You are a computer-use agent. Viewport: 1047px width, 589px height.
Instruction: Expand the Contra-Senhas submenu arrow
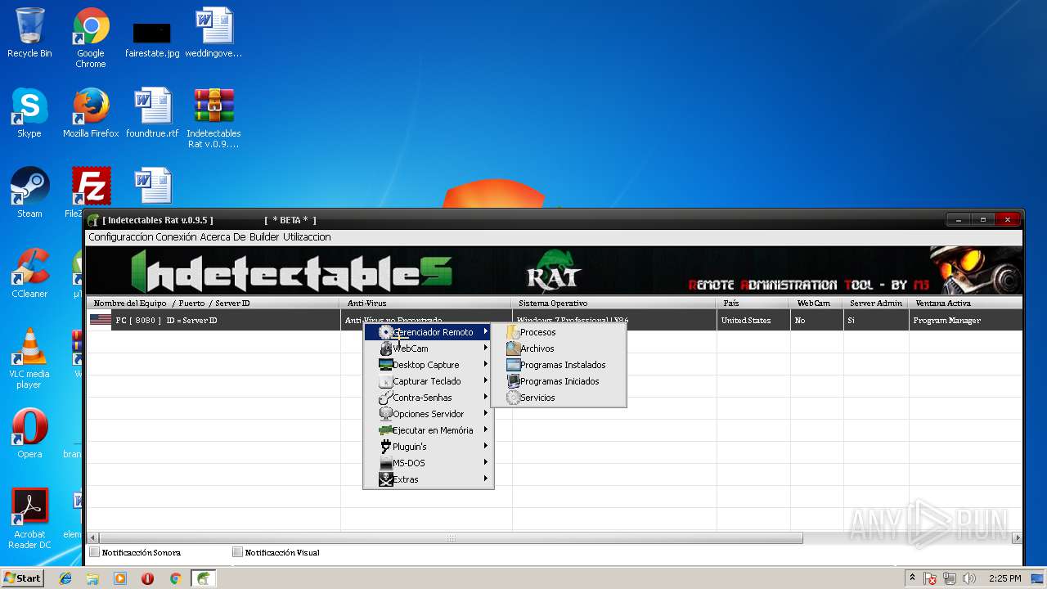(486, 398)
